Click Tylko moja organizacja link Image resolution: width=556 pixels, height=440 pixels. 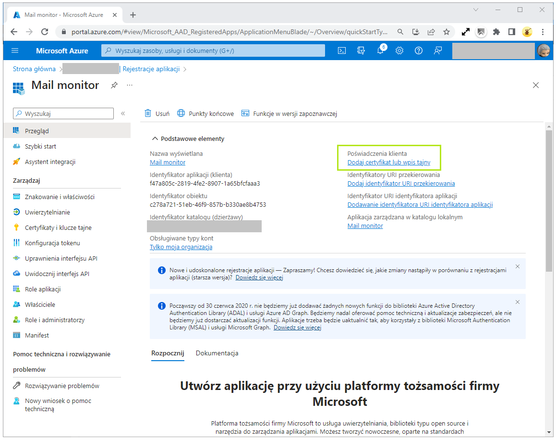(x=181, y=247)
